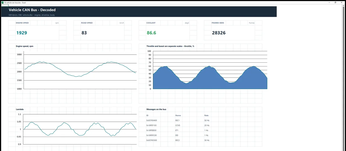Select the name cell EEC1
This screenshot has width=346, height=151.
tap(178, 120)
